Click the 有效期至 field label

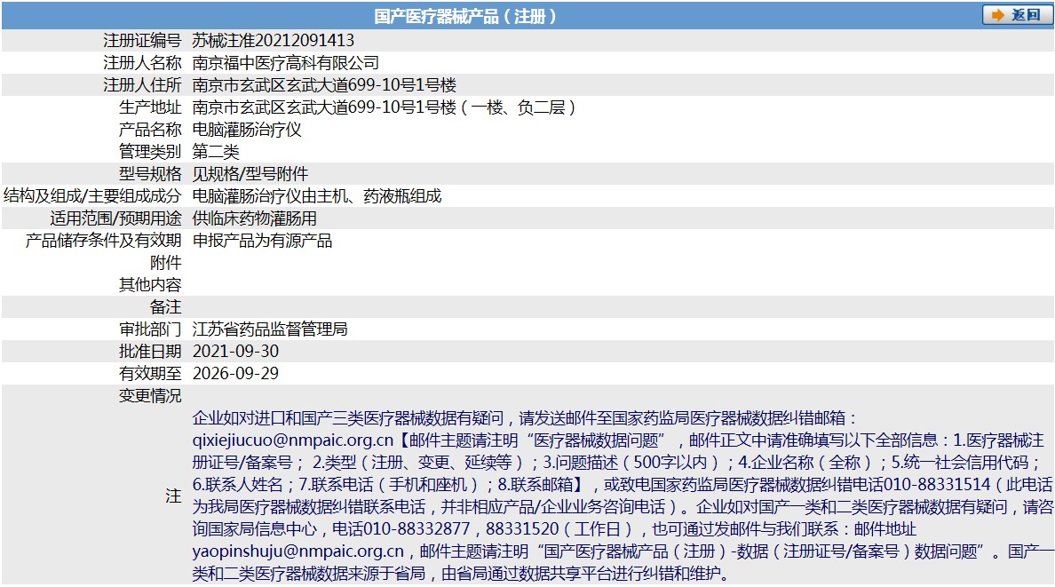(x=150, y=374)
